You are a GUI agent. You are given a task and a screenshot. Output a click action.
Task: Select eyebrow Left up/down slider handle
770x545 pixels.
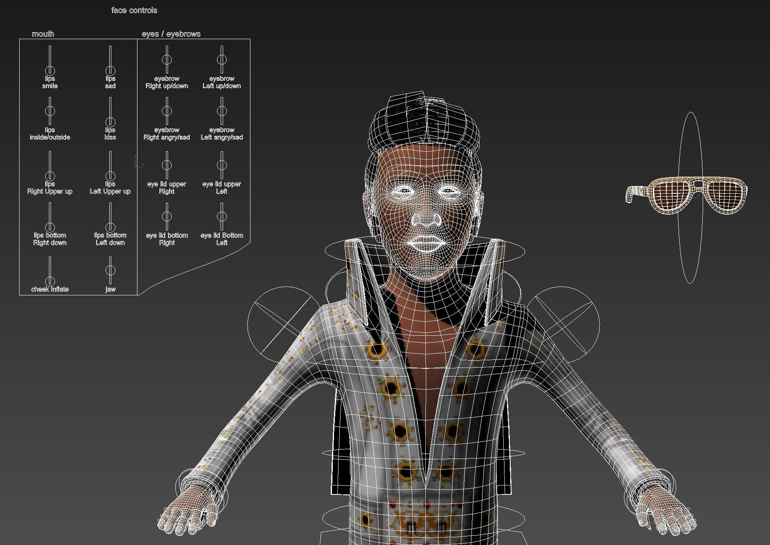[221, 59]
